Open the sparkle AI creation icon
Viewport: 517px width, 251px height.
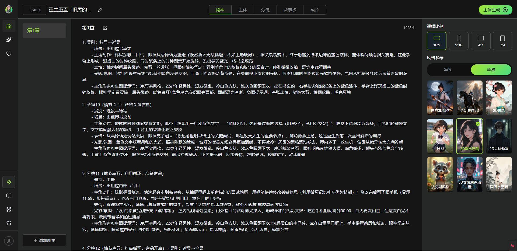coord(9,40)
